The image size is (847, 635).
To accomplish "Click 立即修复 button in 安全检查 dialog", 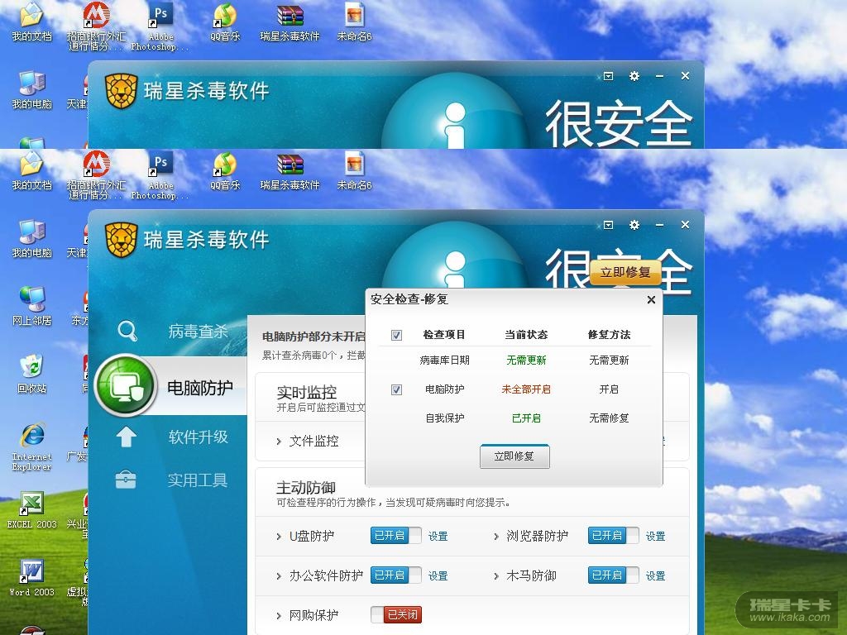I will point(514,456).
